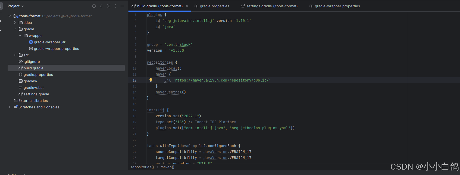Viewport: 460px width, 175px height.
Task: Click 'com.lhstack' group string
Action: pos(178,44)
